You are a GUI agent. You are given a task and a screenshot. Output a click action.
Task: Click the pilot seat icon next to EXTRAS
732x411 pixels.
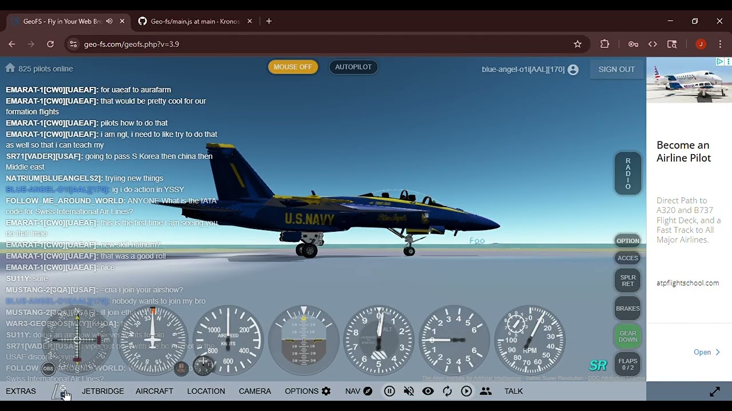point(60,392)
